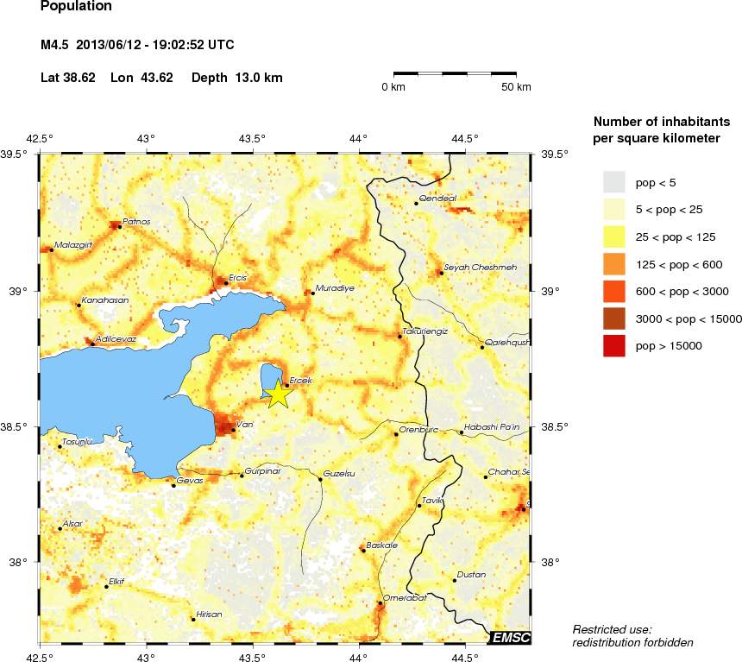Click the EMSC logo in map corner

pos(510,638)
